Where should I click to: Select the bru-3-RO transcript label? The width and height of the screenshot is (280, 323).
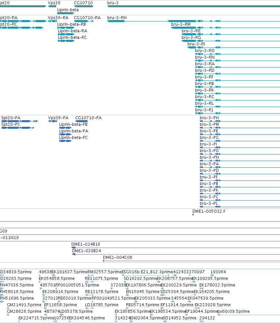205,51
